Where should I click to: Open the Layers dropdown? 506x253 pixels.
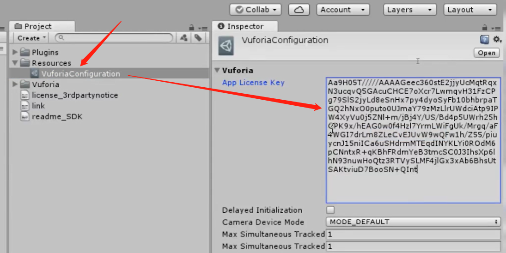point(410,10)
